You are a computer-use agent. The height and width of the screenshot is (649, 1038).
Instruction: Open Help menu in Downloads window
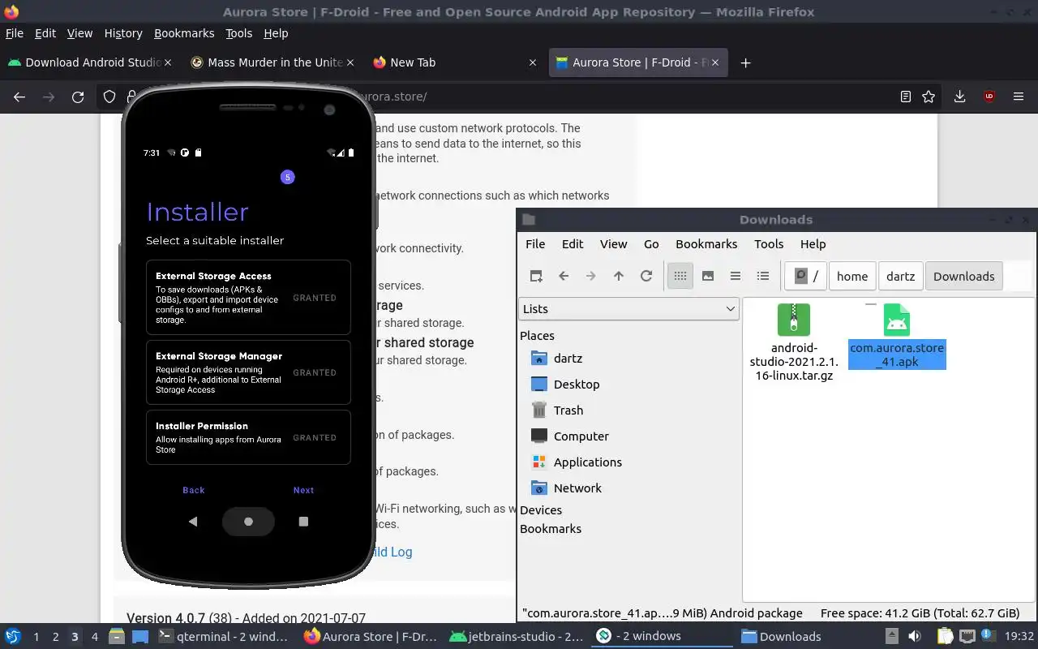(813, 243)
